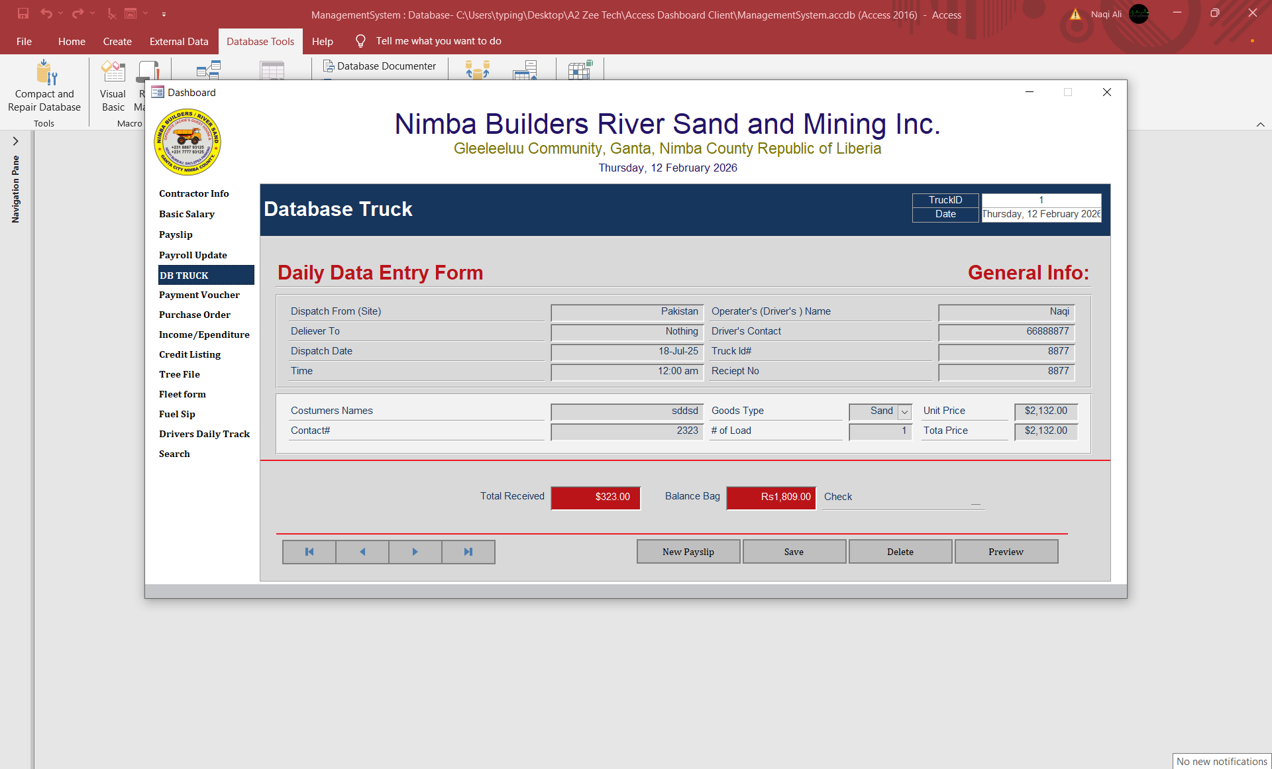1272x769 pixels.
Task: Switch to the Home tab
Action: pos(72,41)
